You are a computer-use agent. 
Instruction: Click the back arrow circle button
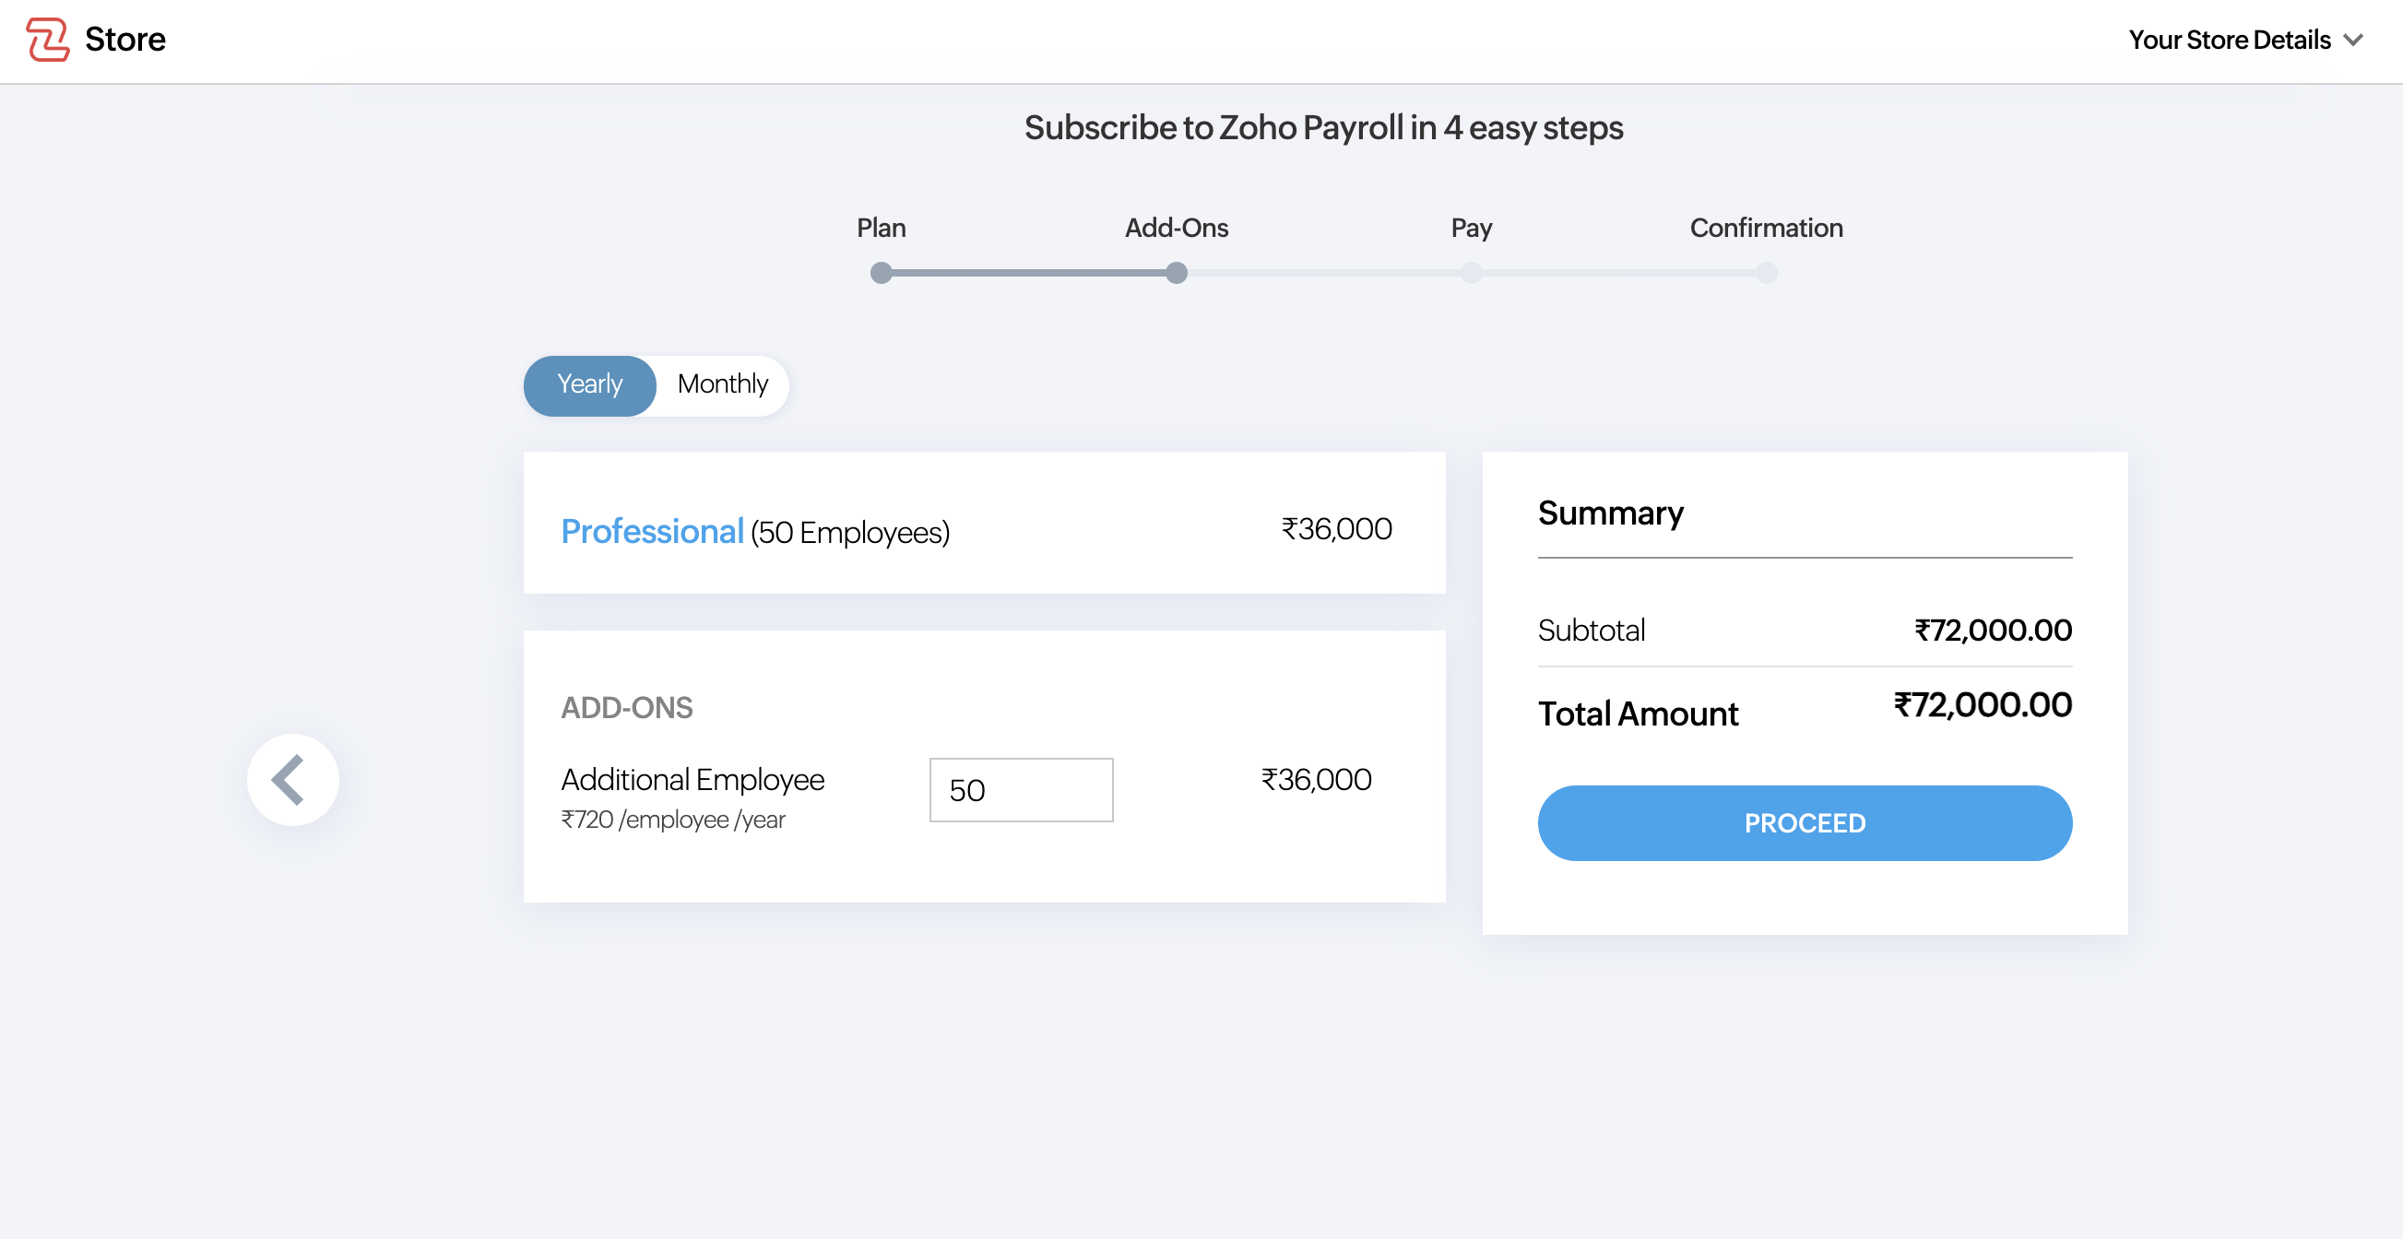click(x=293, y=779)
